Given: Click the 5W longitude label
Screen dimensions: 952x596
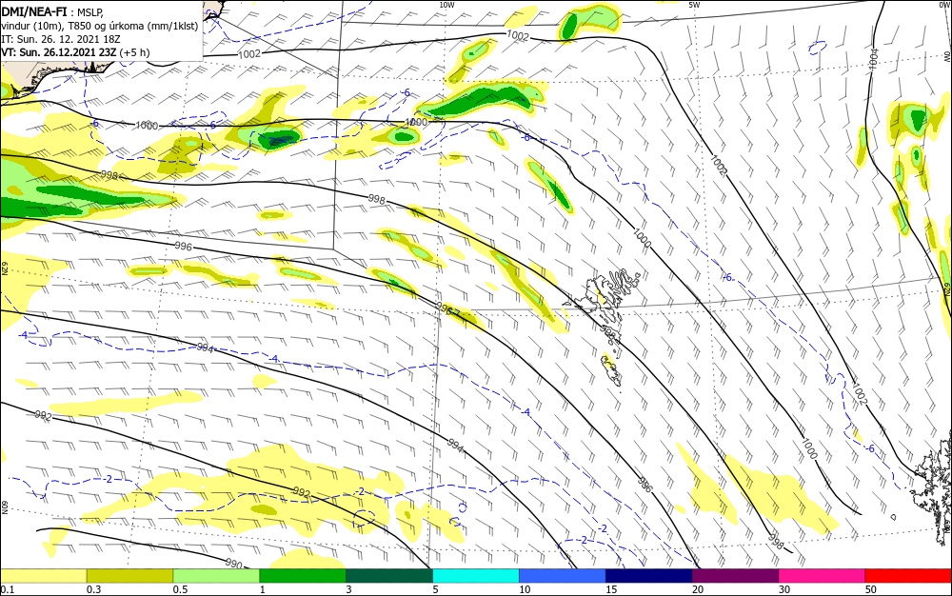Looking at the screenshot, I should pos(694,5).
